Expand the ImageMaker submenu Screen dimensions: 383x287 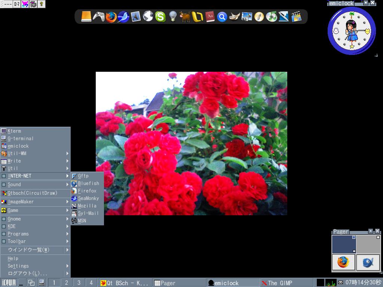35,202
